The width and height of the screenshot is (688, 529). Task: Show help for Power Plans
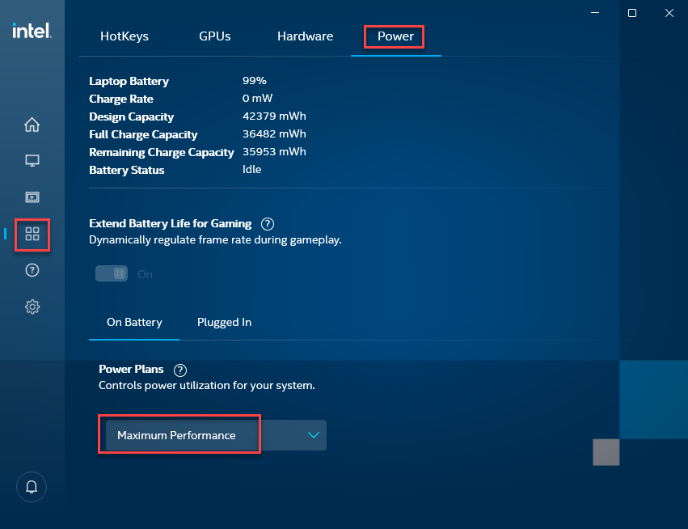(x=180, y=370)
